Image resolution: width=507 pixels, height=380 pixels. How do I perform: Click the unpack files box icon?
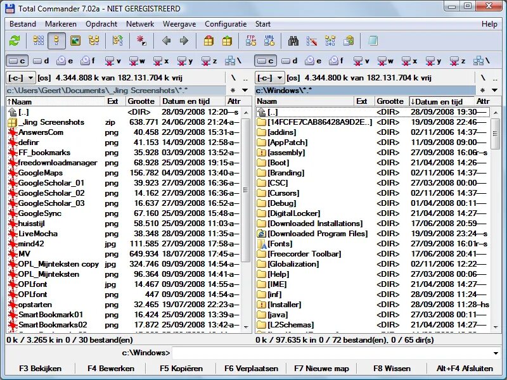tap(227, 41)
